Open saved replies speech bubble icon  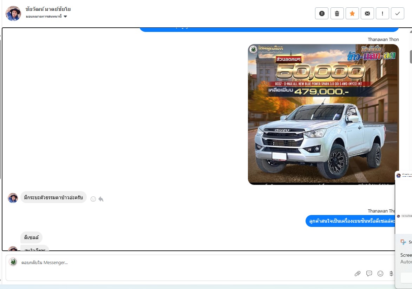(369, 274)
